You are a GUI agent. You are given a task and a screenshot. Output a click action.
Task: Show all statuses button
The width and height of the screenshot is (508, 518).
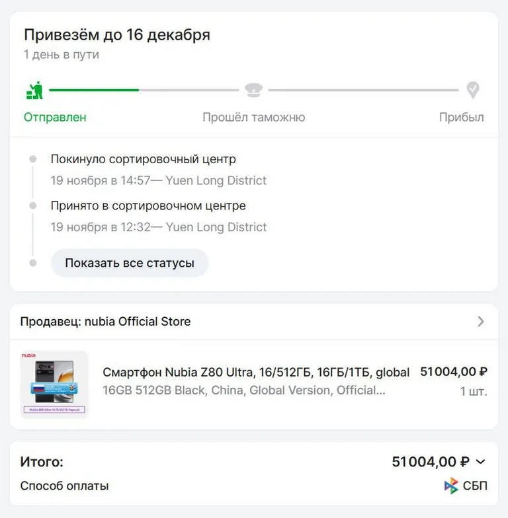pos(130,263)
